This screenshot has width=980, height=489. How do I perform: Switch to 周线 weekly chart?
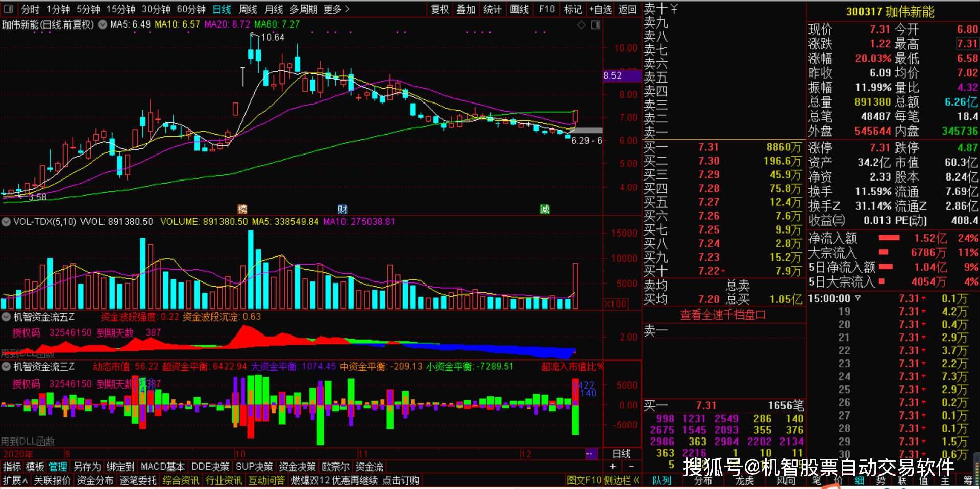(248, 9)
